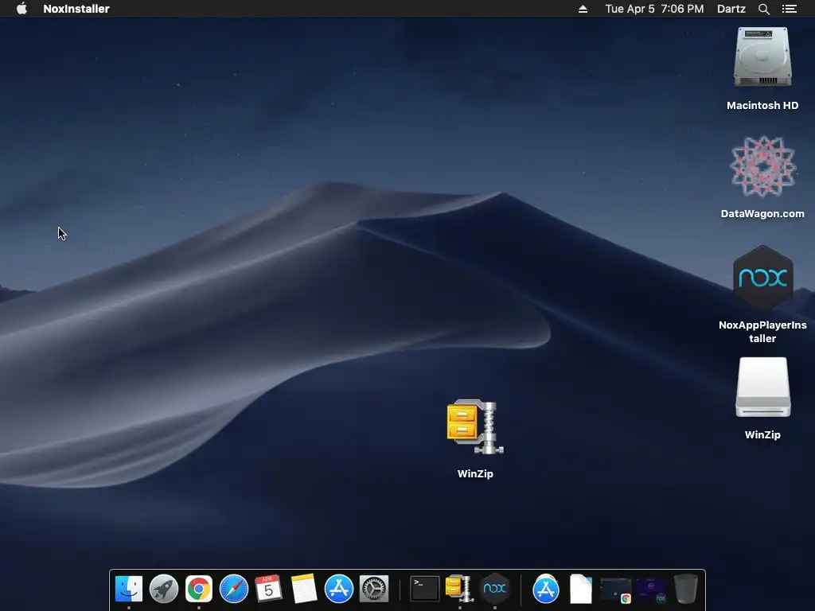
Task: Open Notification Center list icon
Action: click(790, 9)
